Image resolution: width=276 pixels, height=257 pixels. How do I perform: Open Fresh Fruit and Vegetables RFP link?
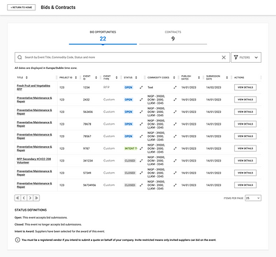33,87
